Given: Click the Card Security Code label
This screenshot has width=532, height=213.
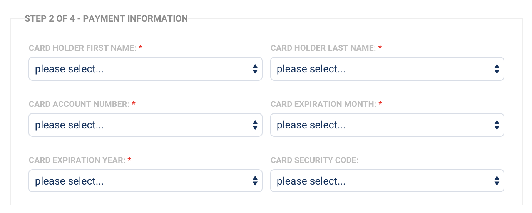Looking at the screenshot, I should pos(314,160).
